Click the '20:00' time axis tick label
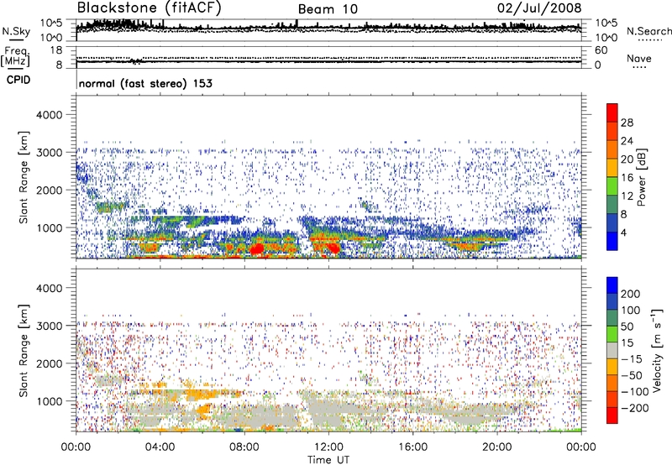The height and width of the screenshot is (465, 672). click(496, 447)
